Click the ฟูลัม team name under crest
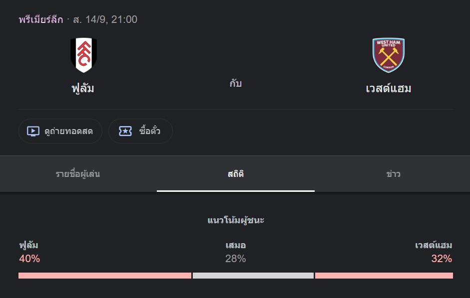Screen dimensions: 470x298 83,88
